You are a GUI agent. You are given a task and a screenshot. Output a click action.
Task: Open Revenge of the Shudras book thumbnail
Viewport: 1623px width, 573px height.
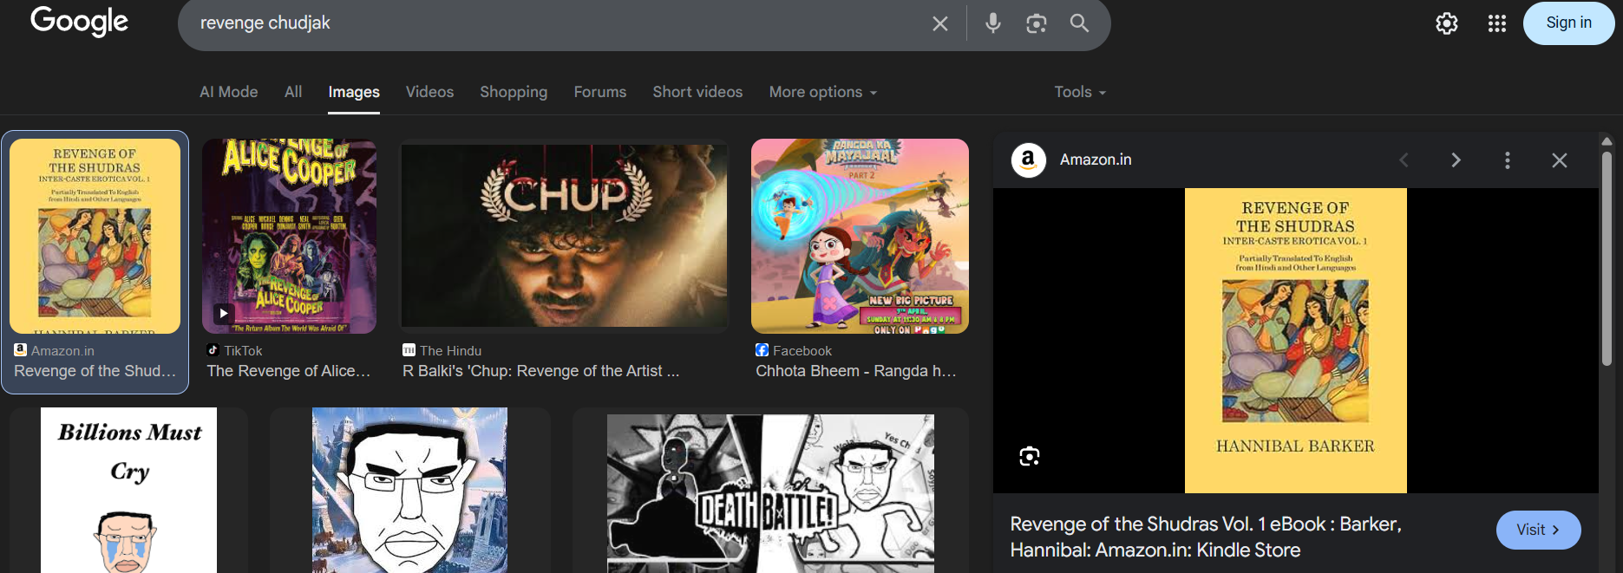(x=95, y=236)
